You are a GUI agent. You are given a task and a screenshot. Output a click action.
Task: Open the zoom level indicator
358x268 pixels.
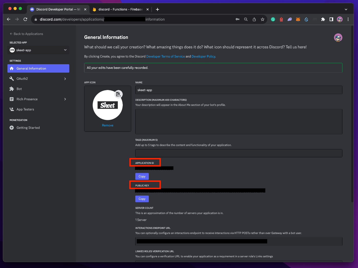point(246,19)
